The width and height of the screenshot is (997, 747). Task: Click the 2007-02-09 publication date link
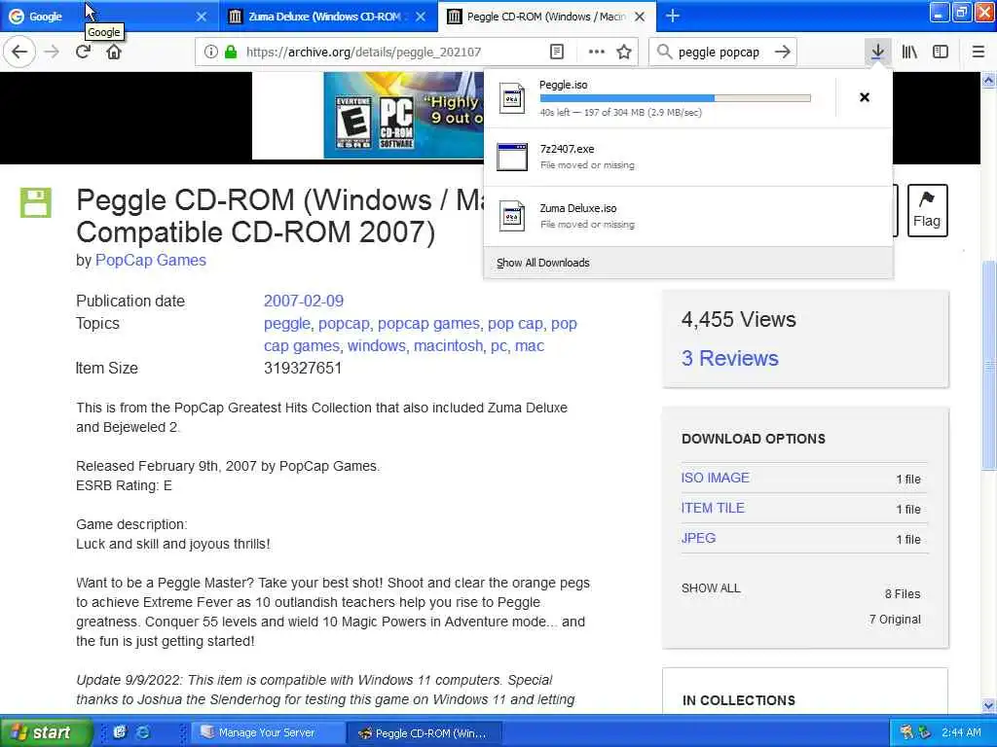pos(304,302)
